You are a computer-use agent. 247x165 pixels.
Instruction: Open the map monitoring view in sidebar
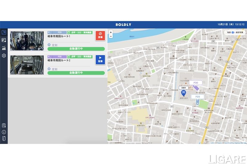click(4, 33)
